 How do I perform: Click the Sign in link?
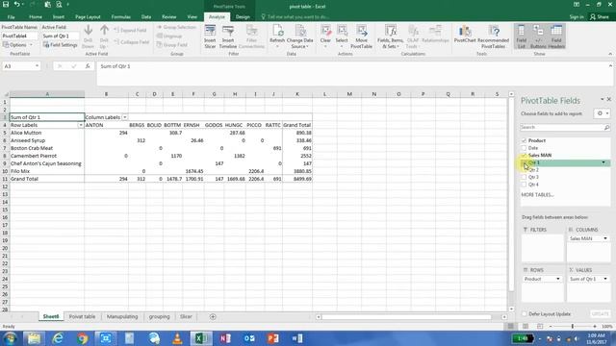pyautogui.click(x=577, y=17)
